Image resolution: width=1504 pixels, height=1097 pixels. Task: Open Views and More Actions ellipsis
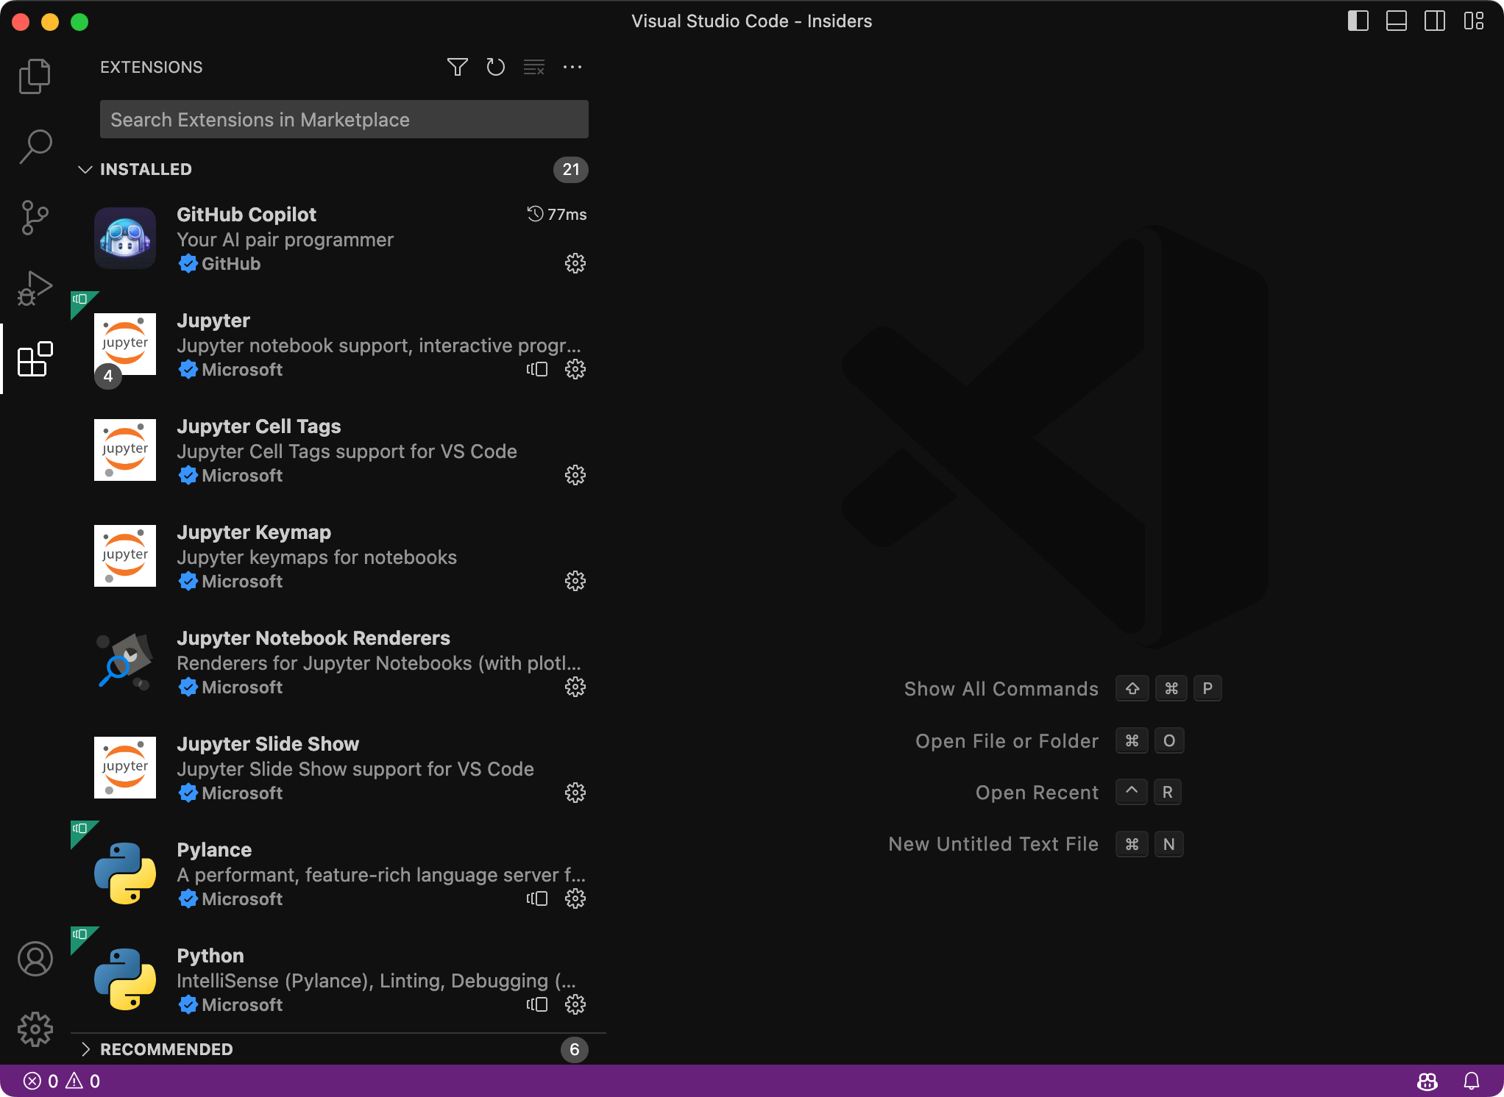coord(572,67)
